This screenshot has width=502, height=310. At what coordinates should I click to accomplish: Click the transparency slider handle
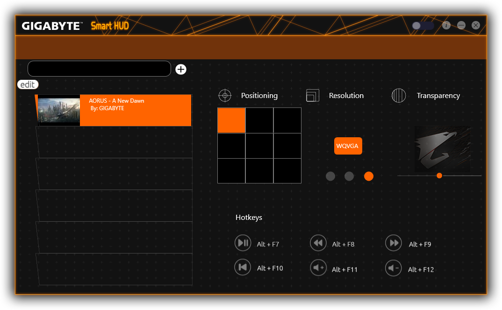pyautogui.click(x=439, y=176)
